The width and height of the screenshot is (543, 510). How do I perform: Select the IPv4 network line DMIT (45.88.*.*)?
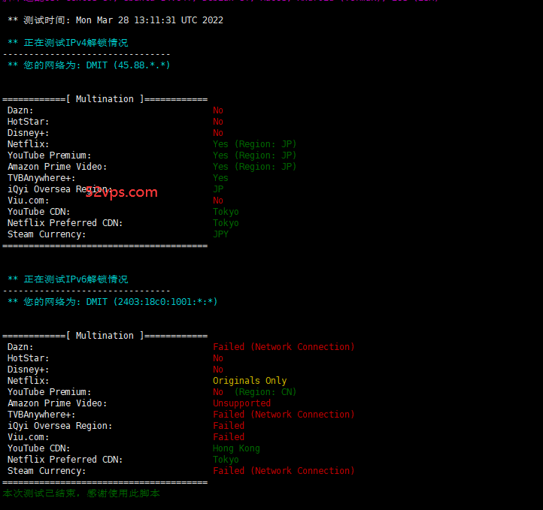[89, 65]
